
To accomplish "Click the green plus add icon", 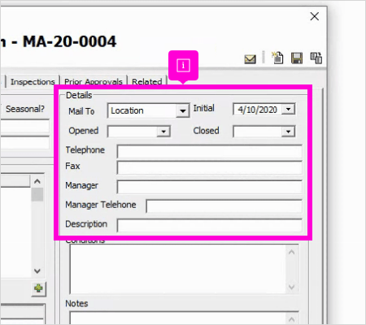I will pos(38,288).
